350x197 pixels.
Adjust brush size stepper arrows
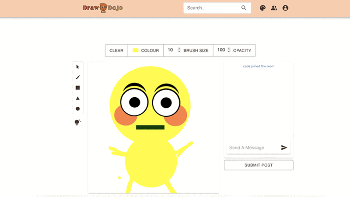pos(179,50)
